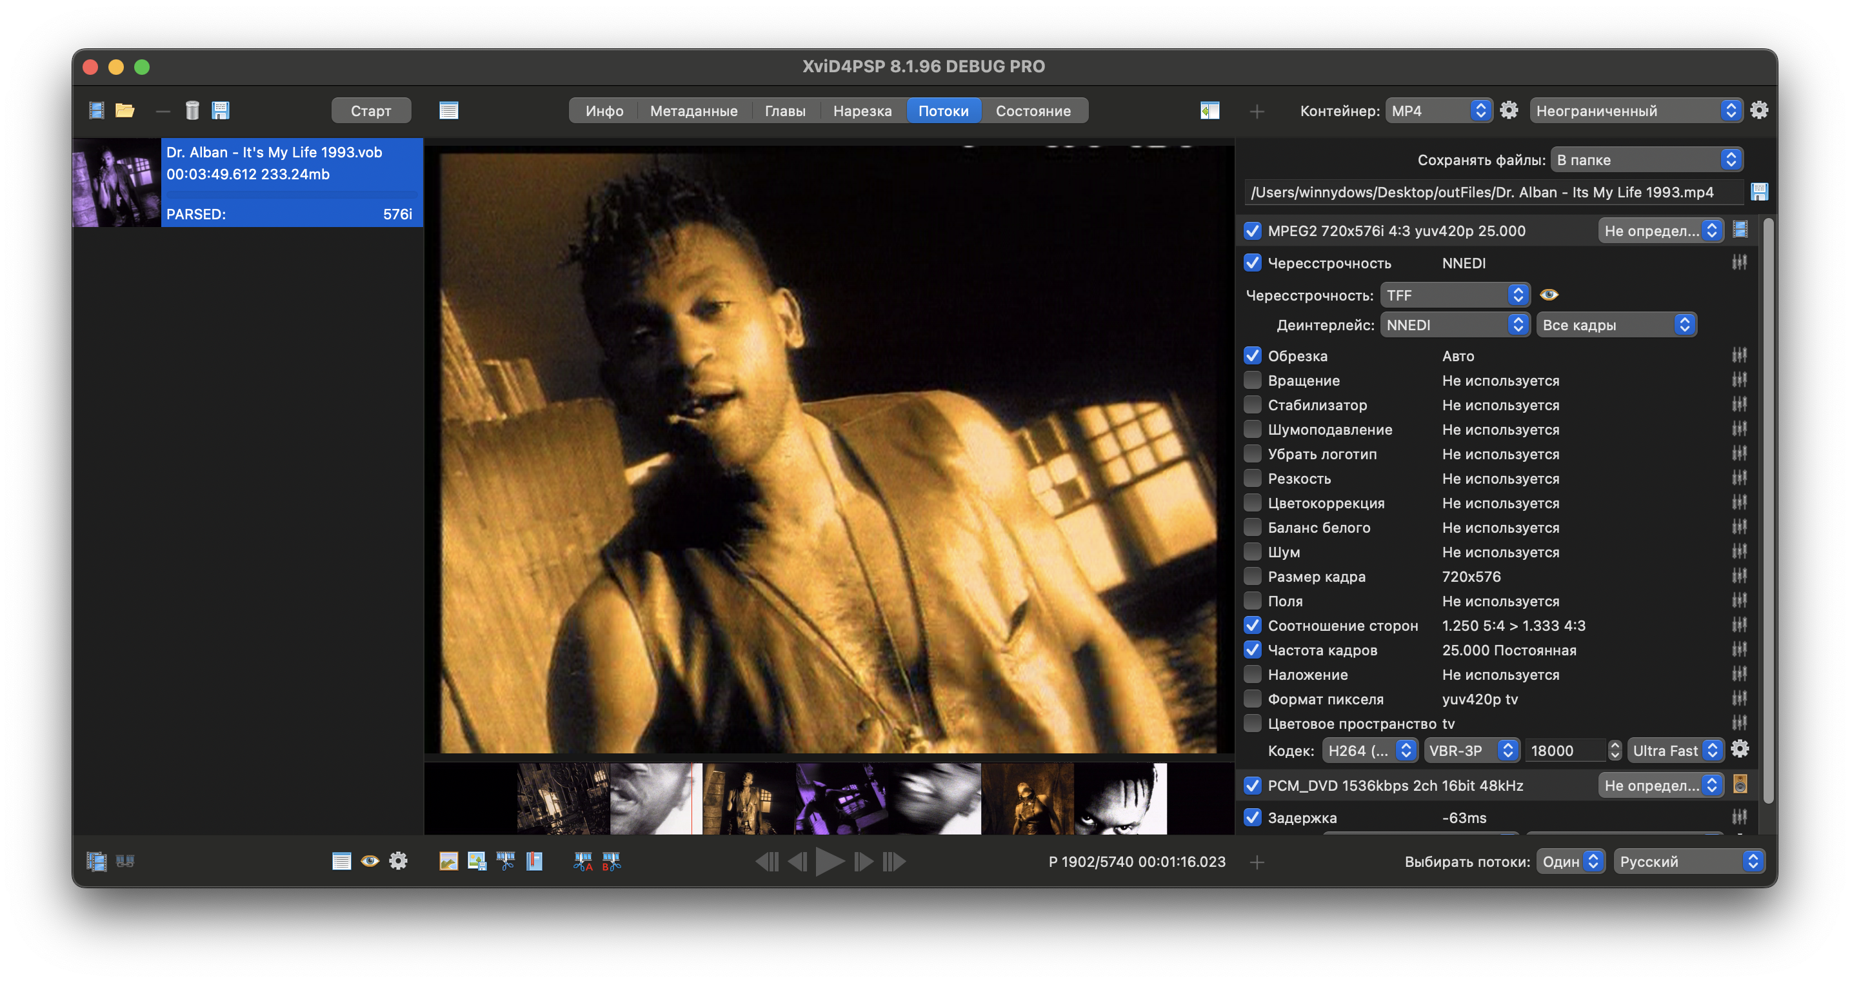Toggle the side panel icon left of plus sign
The height and width of the screenshot is (983, 1850).
click(x=1209, y=110)
